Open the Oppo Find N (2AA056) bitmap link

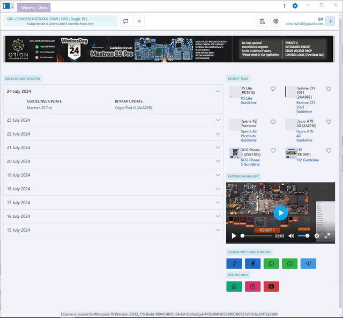coord(133,108)
